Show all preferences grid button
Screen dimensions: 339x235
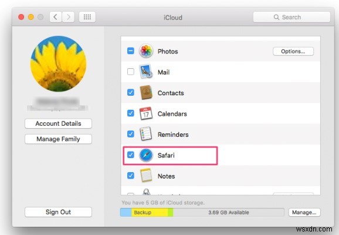click(x=87, y=17)
